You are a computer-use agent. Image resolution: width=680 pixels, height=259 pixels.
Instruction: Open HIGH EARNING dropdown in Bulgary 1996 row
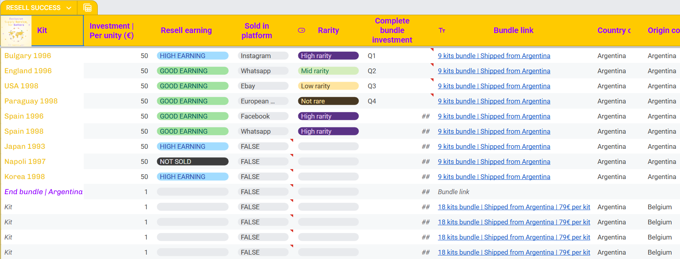(193, 56)
